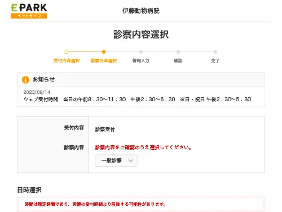The image size is (282, 212).
Task: Click the 確認 step label
Action: coord(178,60)
